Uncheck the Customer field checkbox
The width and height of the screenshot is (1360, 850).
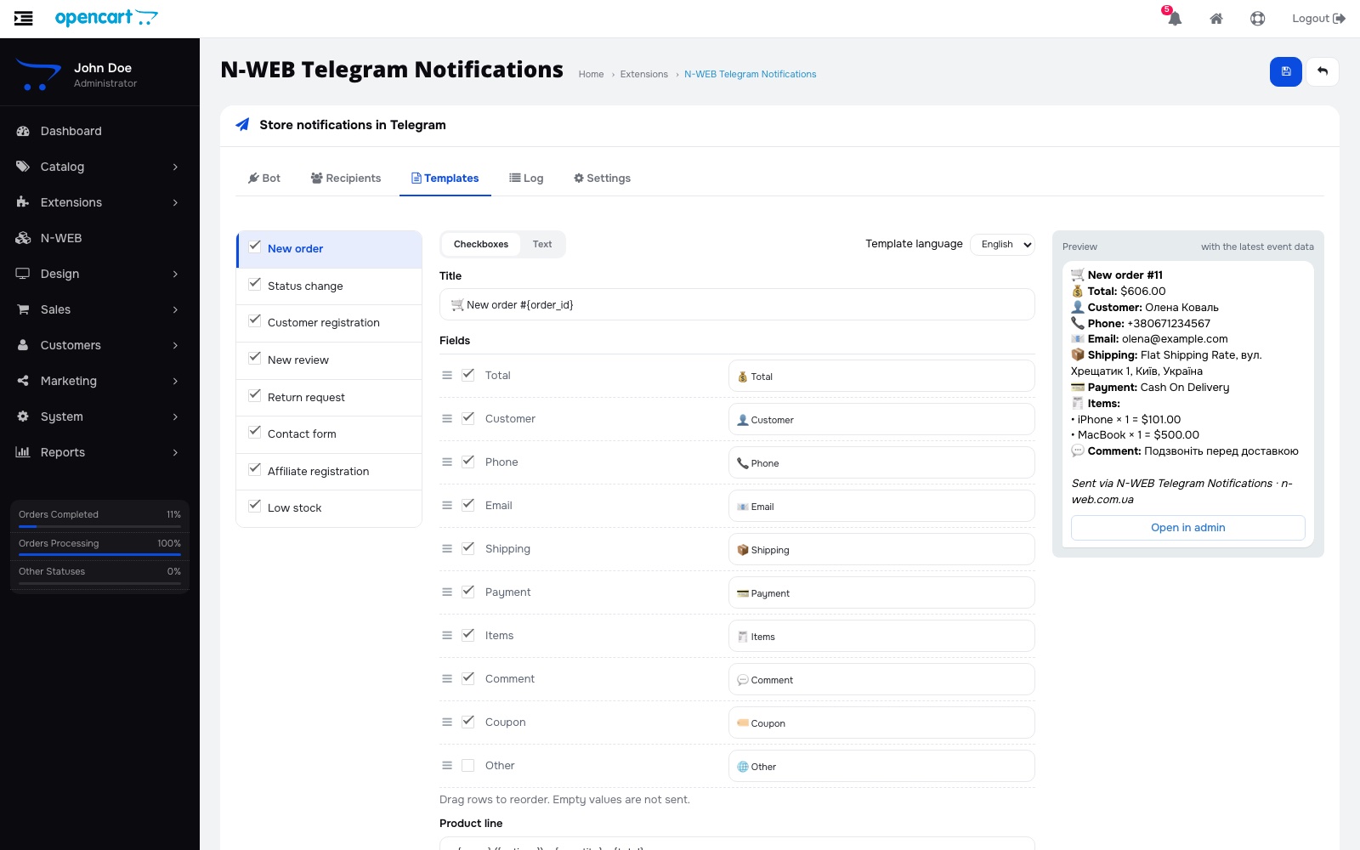click(x=467, y=418)
